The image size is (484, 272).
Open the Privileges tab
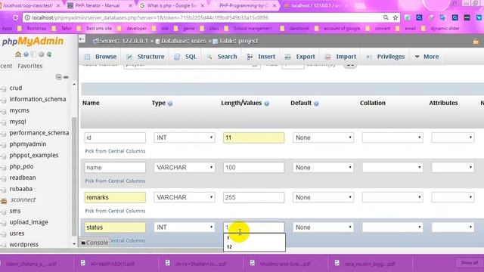pos(385,57)
